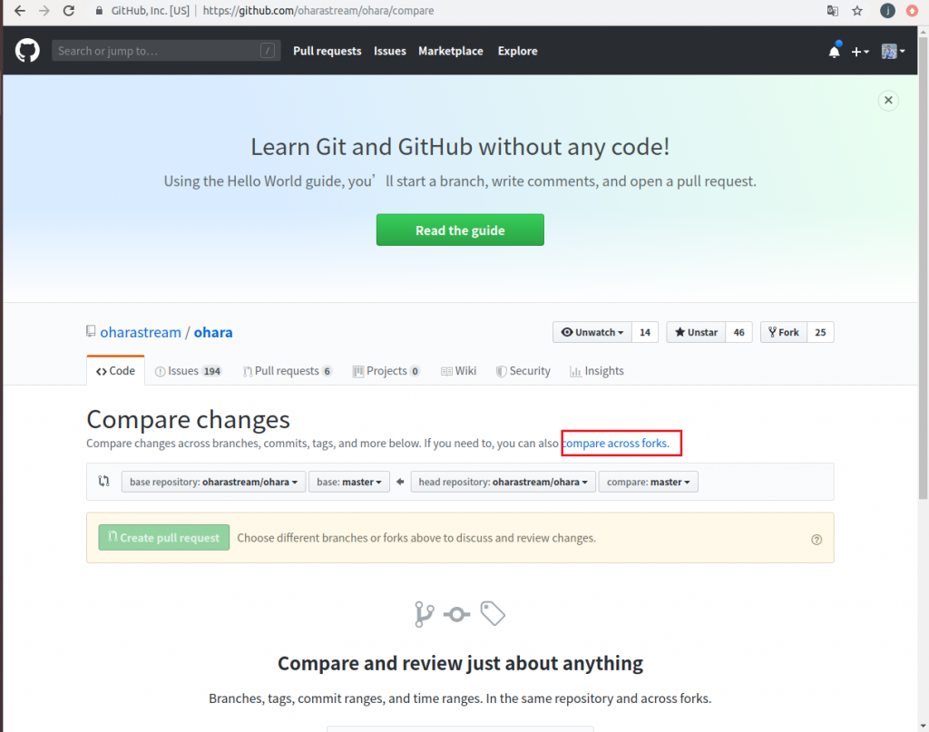This screenshot has width=929, height=732.
Task: Click the stargazers count 46
Action: coord(738,332)
